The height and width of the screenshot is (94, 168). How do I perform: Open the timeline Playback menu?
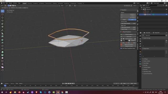(x=7, y=84)
